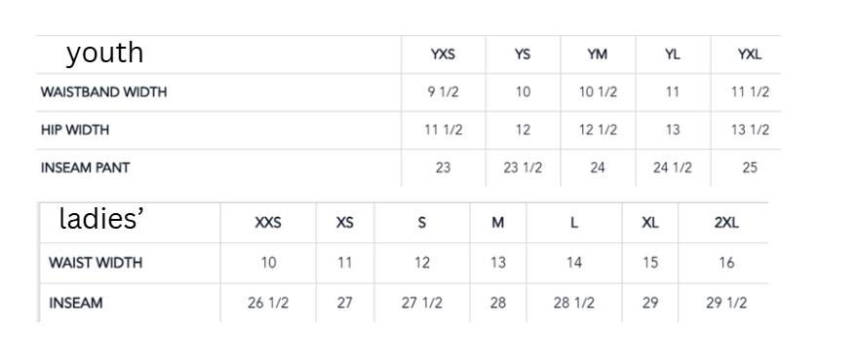
Task: Click the WAIST WIDTH row label
Action: [96, 263]
